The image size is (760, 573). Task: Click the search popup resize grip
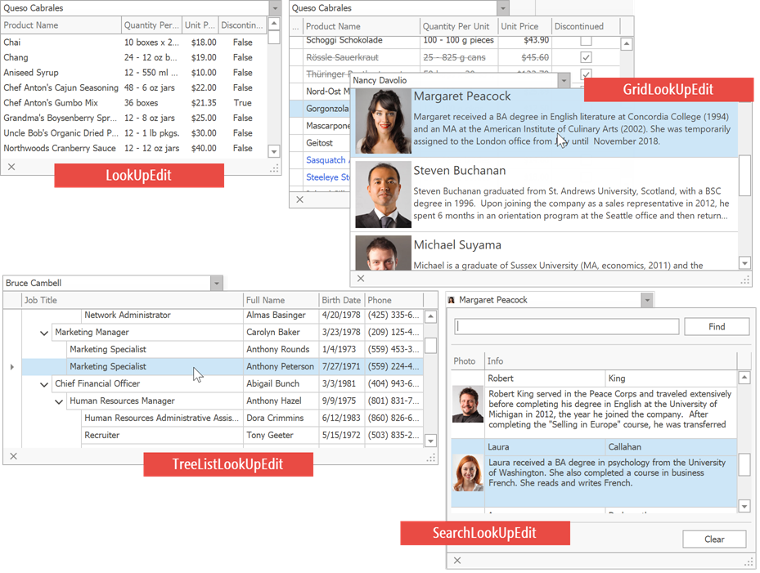pos(749,562)
